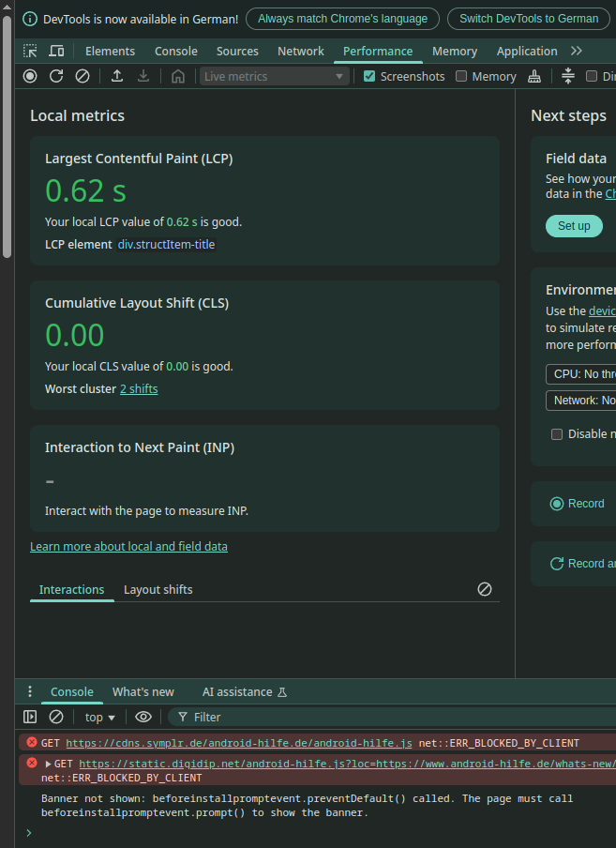The height and width of the screenshot is (848, 616).
Task: Toggle the device toolbar icon
Action: point(57,51)
